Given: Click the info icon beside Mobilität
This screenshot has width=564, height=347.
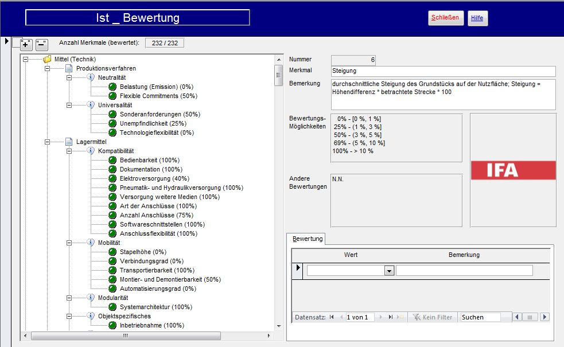Looking at the screenshot, I should tap(91, 243).
